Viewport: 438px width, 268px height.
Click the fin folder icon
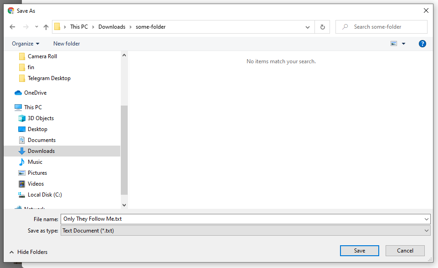[22, 67]
